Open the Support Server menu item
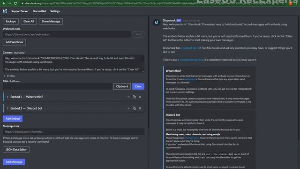Image resolution: width=300 pixels, height=169 pixels. [x=20, y=11]
